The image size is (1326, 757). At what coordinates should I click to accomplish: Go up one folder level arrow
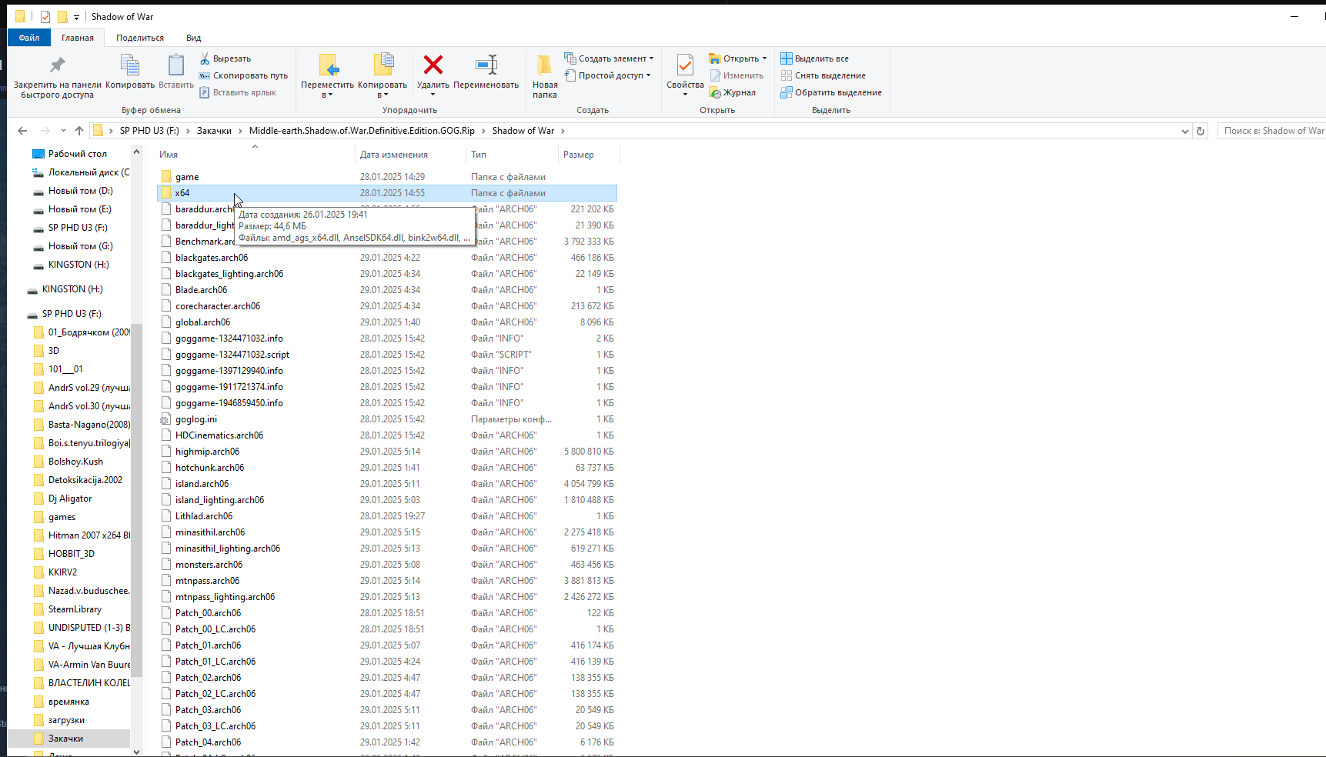79,131
